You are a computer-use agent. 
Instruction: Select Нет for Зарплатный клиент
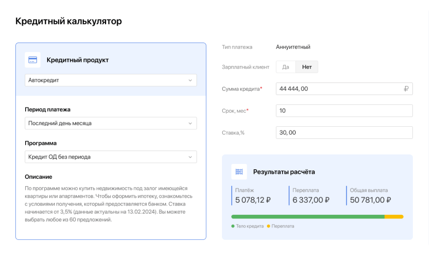(307, 67)
